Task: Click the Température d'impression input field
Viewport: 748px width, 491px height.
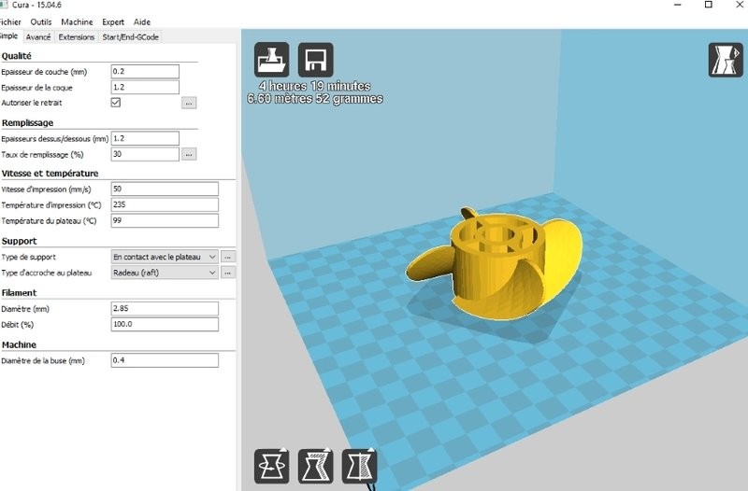Action: 164,204
